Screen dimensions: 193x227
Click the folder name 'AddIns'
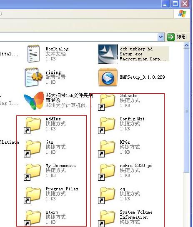click(53, 119)
